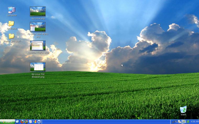Select the Phone Card Stuff folder
The image size is (199, 124).
(x=12, y=38)
